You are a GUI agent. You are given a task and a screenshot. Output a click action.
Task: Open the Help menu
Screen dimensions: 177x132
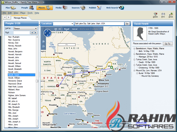[x=37, y=13]
